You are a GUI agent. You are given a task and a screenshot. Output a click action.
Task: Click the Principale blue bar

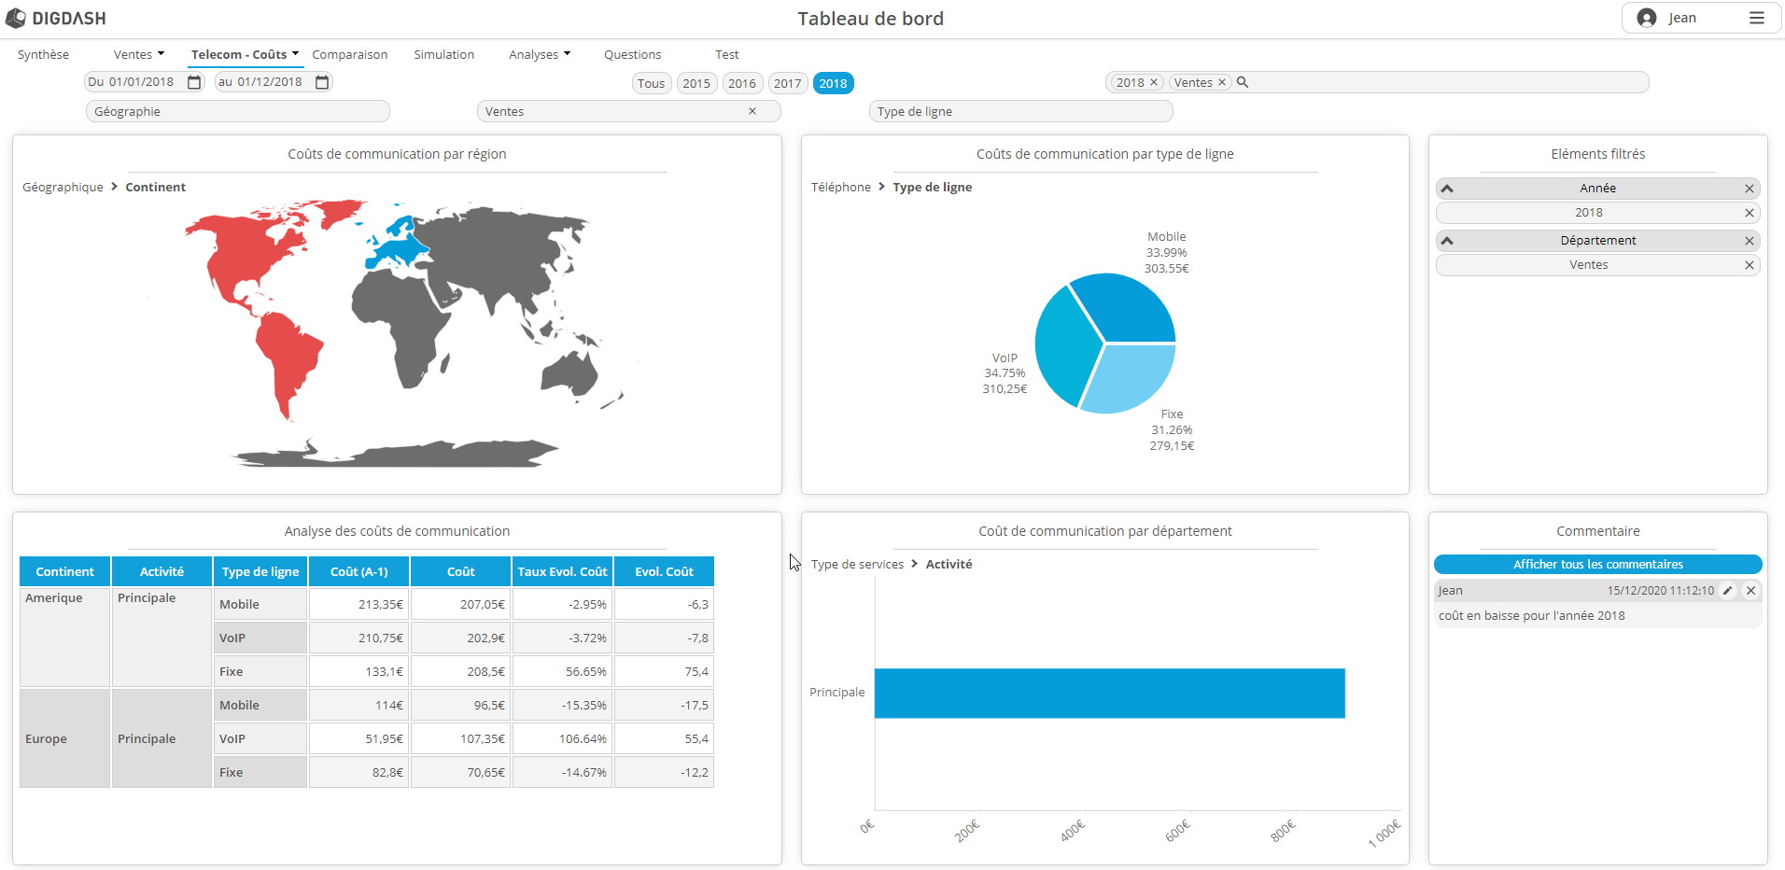pos(1109,693)
